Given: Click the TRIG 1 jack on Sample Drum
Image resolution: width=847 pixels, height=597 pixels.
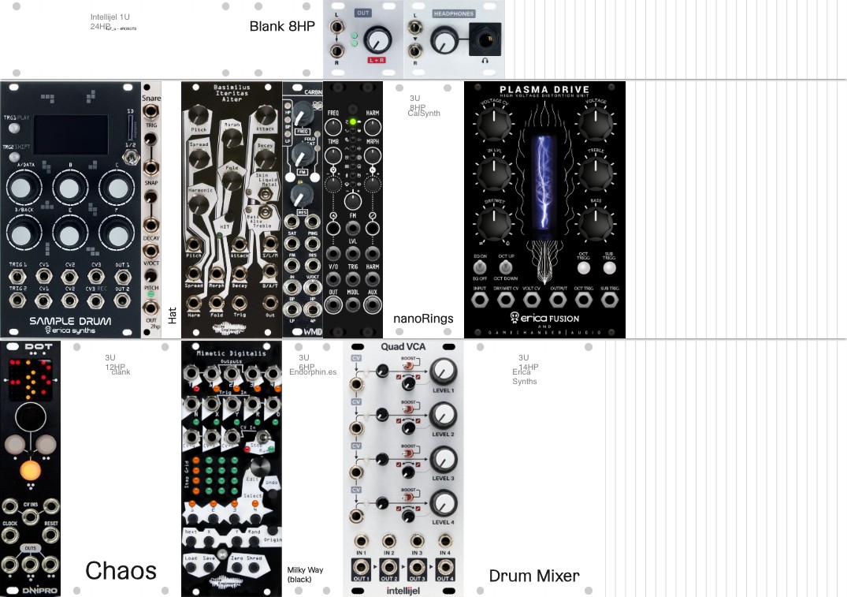Looking at the screenshot, I should [x=17, y=277].
